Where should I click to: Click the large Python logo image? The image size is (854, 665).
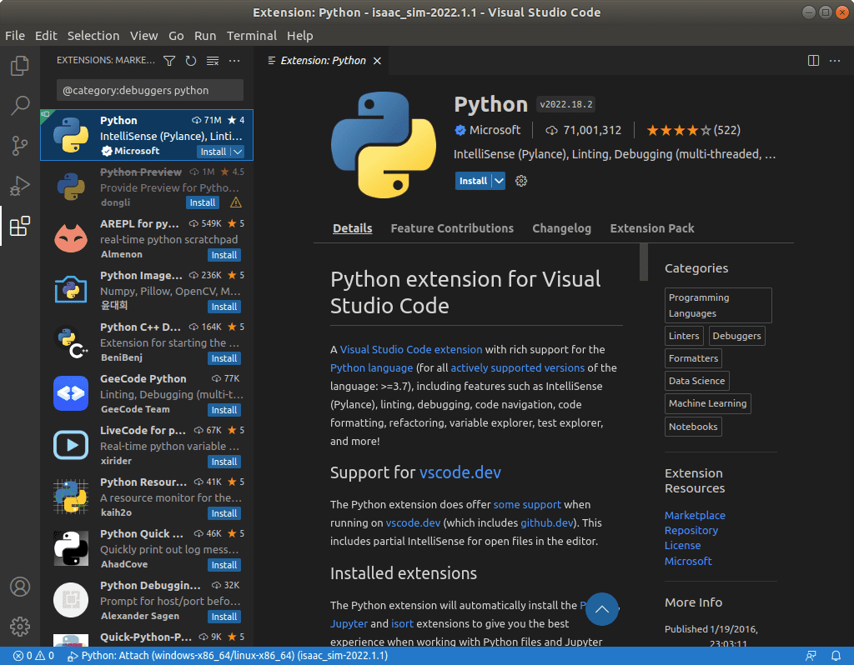coord(384,145)
